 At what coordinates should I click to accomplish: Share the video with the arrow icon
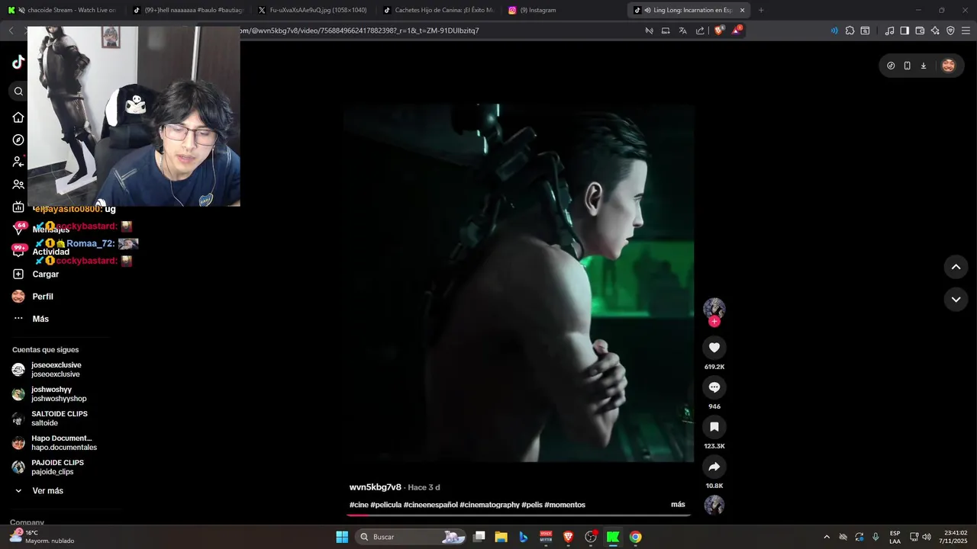[x=714, y=467]
